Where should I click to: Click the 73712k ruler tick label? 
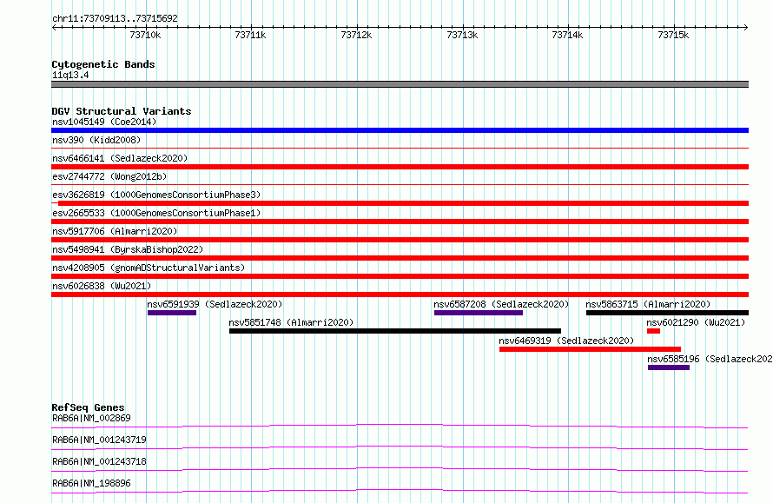point(356,35)
